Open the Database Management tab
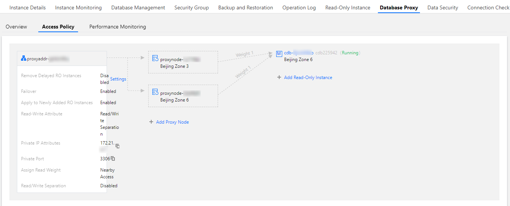Image resolution: width=510 pixels, height=206 pixels. tap(138, 7)
